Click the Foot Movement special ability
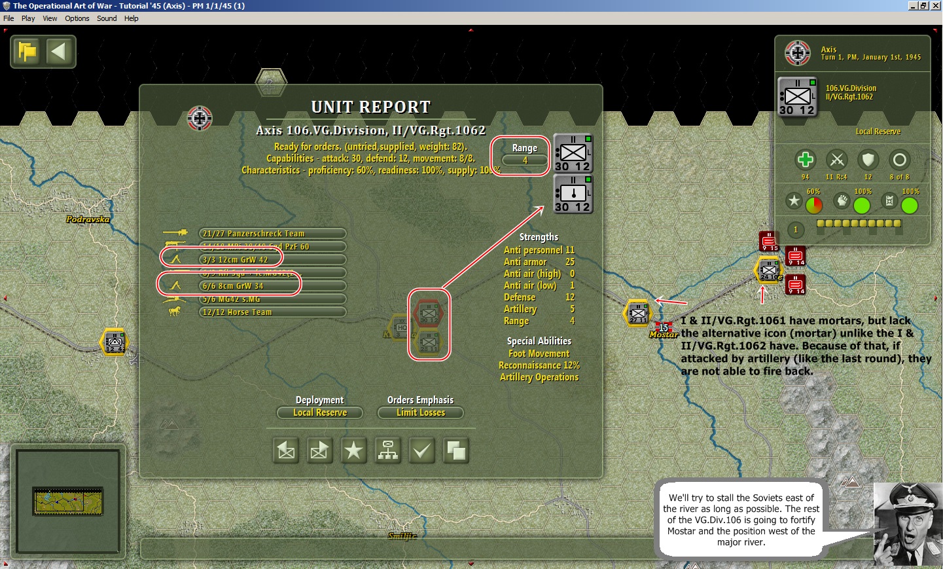This screenshot has width=943, height=569. [x=539, y=354]
